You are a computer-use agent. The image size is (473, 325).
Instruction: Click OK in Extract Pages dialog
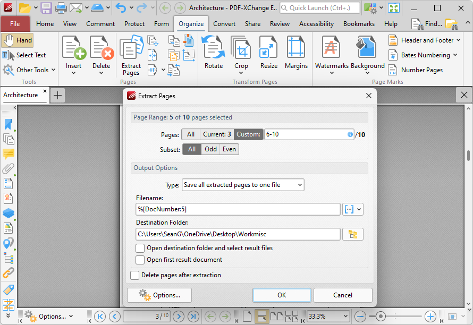(282, 295)
